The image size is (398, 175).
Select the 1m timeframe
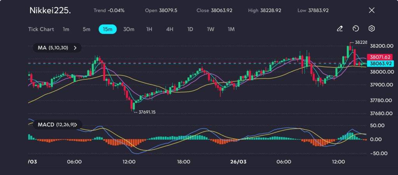(x=66, y=29)
